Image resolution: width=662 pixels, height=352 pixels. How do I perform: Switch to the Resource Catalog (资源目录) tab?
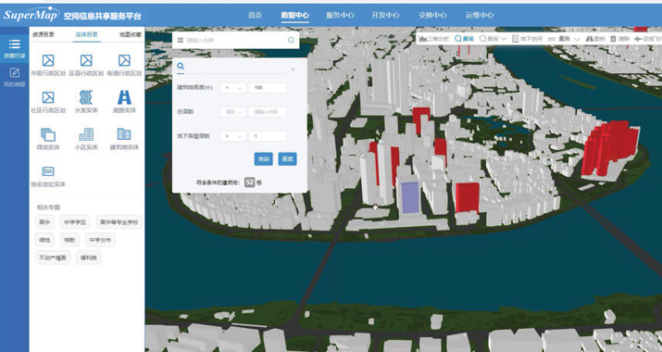44,34
